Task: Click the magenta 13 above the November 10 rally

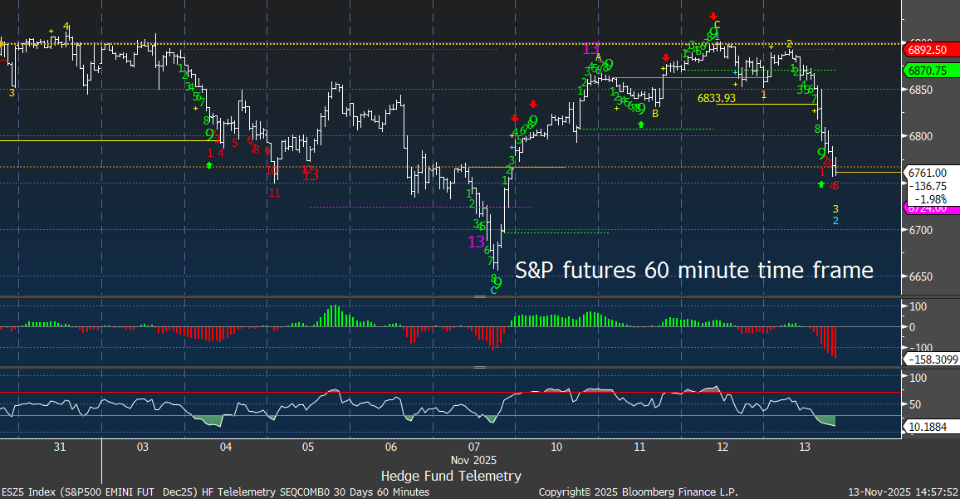Action: pos(591,48)
